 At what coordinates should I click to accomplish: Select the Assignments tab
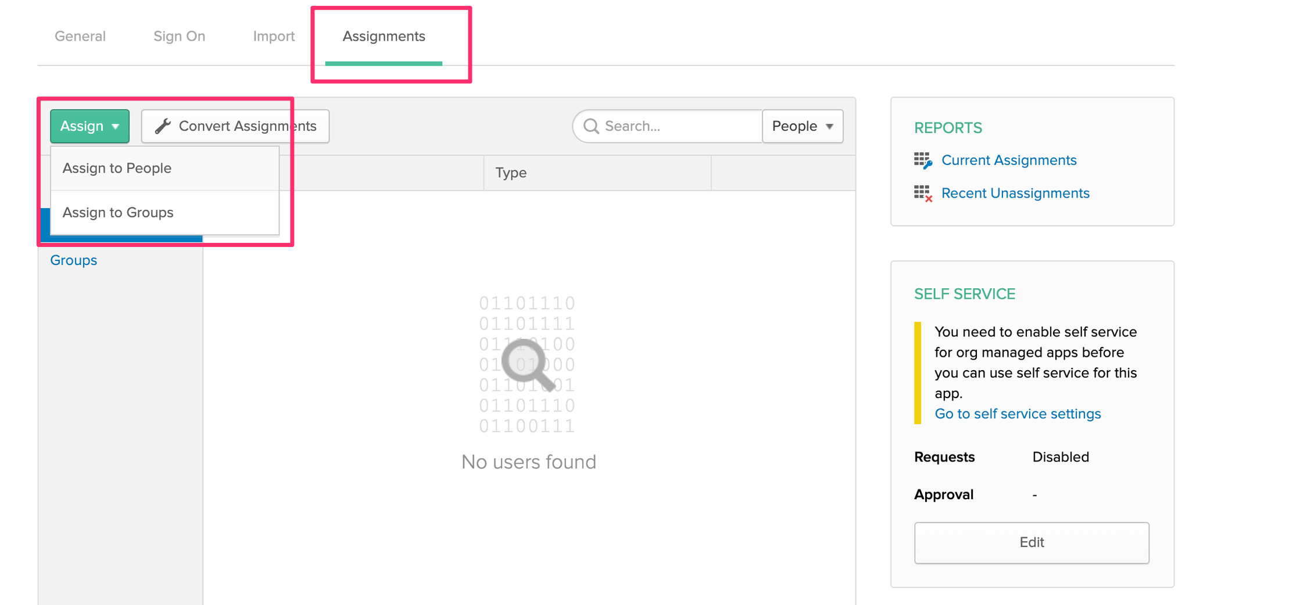(x=384, y=36)
